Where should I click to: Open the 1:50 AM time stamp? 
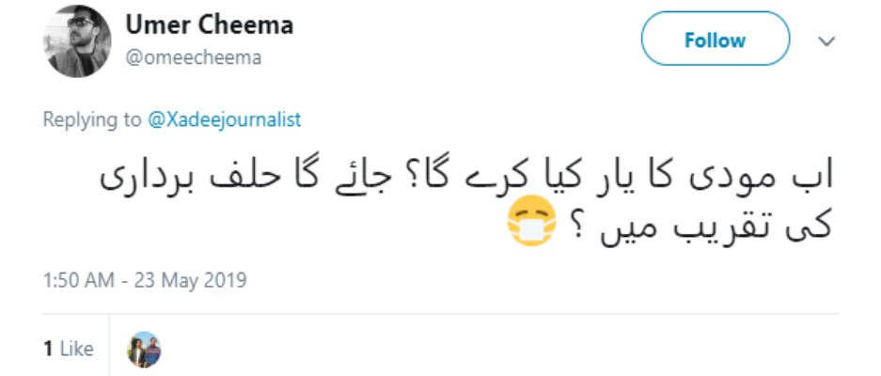[x=79, y=280]
